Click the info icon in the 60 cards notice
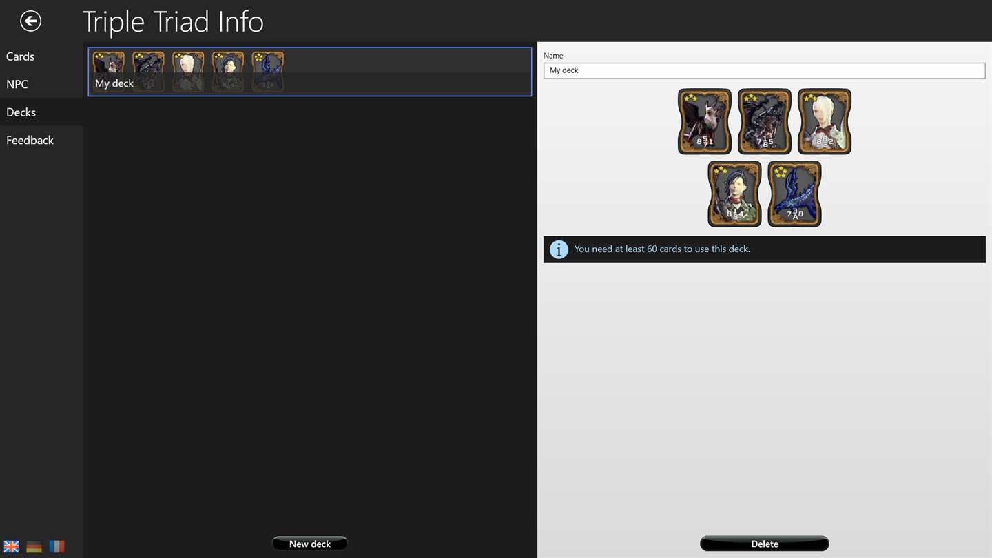The height and width of the screenshot is (558, 992). tap(559, 249)
